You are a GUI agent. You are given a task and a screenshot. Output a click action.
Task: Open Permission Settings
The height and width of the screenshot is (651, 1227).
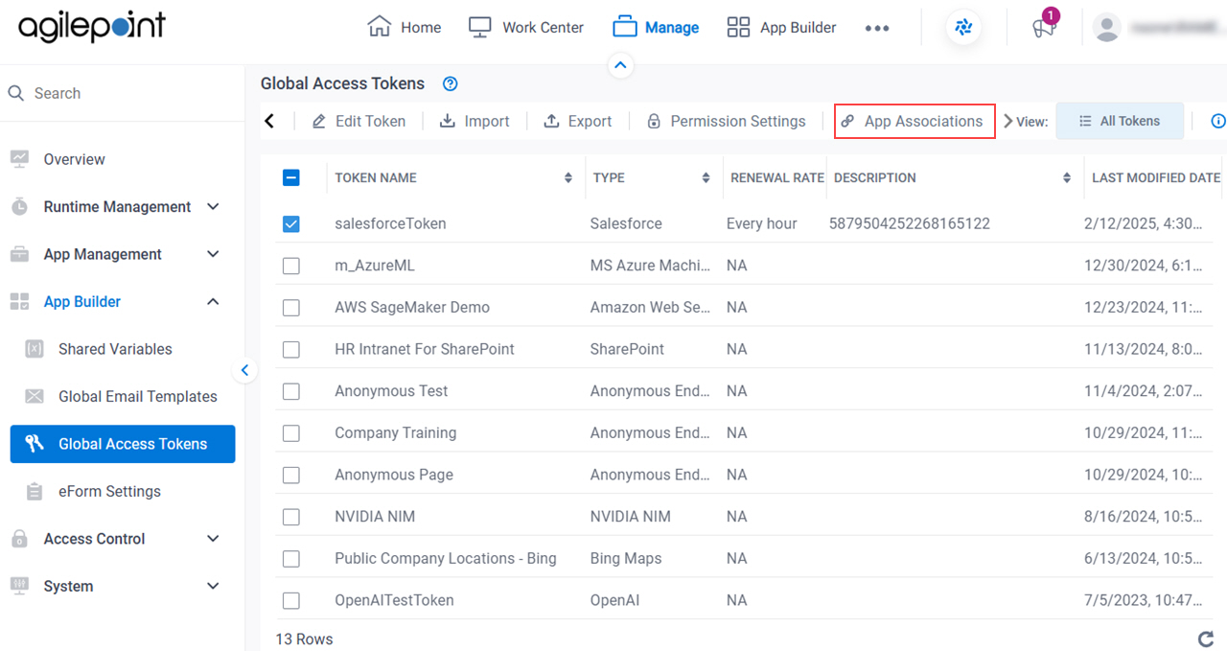pos(726,121)
